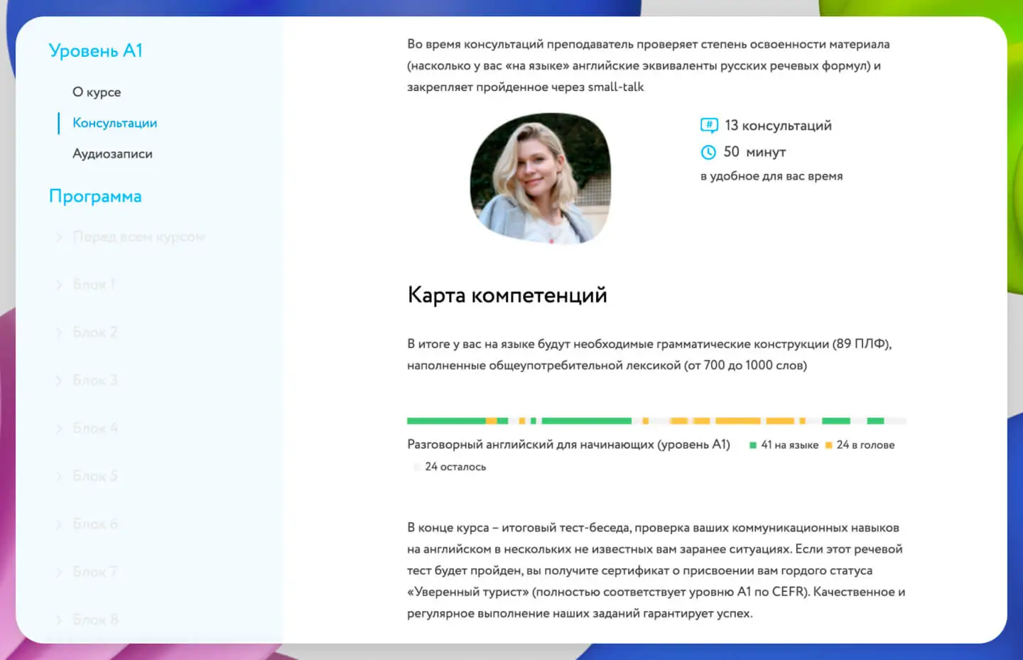Expand Блок 7 chevron

59,572
